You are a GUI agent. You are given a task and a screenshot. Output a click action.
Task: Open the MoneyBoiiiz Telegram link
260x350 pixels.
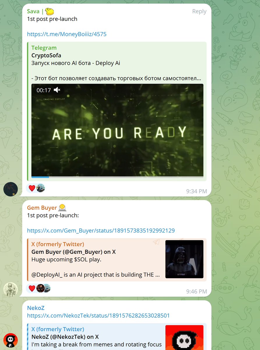[x=67, y=34]
